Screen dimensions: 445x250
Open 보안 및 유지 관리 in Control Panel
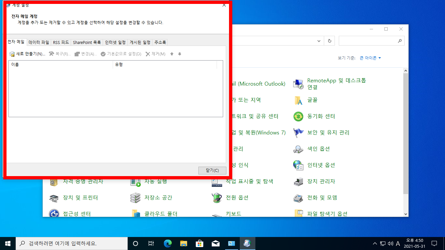(321, 133)
